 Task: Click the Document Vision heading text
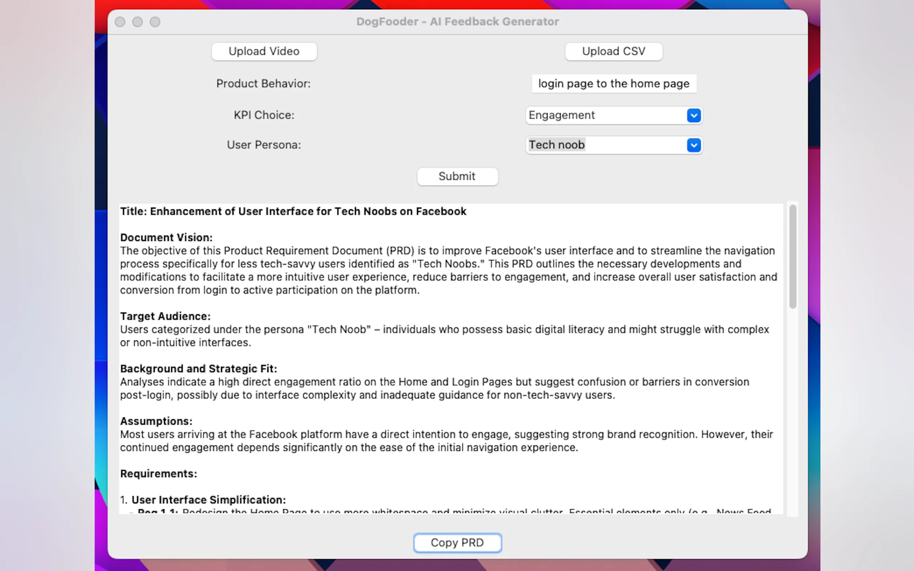pos(166,238)
